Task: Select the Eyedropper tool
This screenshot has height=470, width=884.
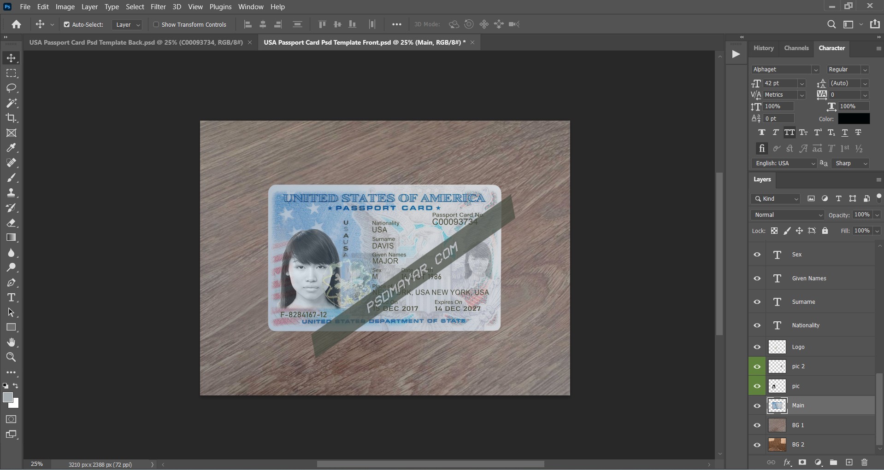Action: (12, 148)
